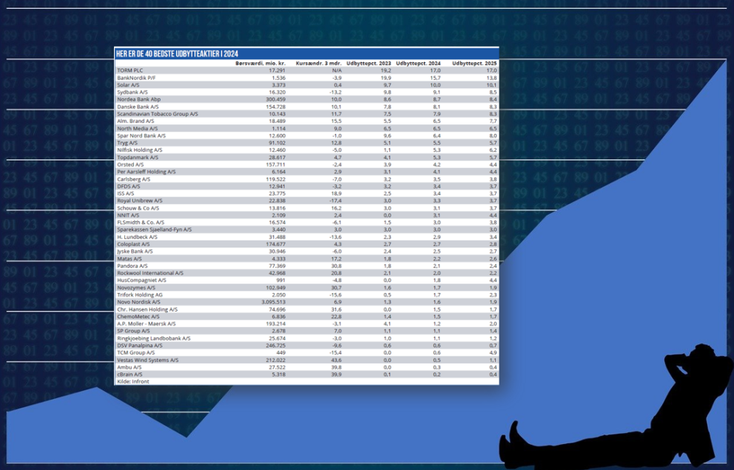The height and width of the screenshot is (470, 734).
Task: Select the 'Børsværdi, mio. kr.' column header
Action: click(x=260, y=63)
